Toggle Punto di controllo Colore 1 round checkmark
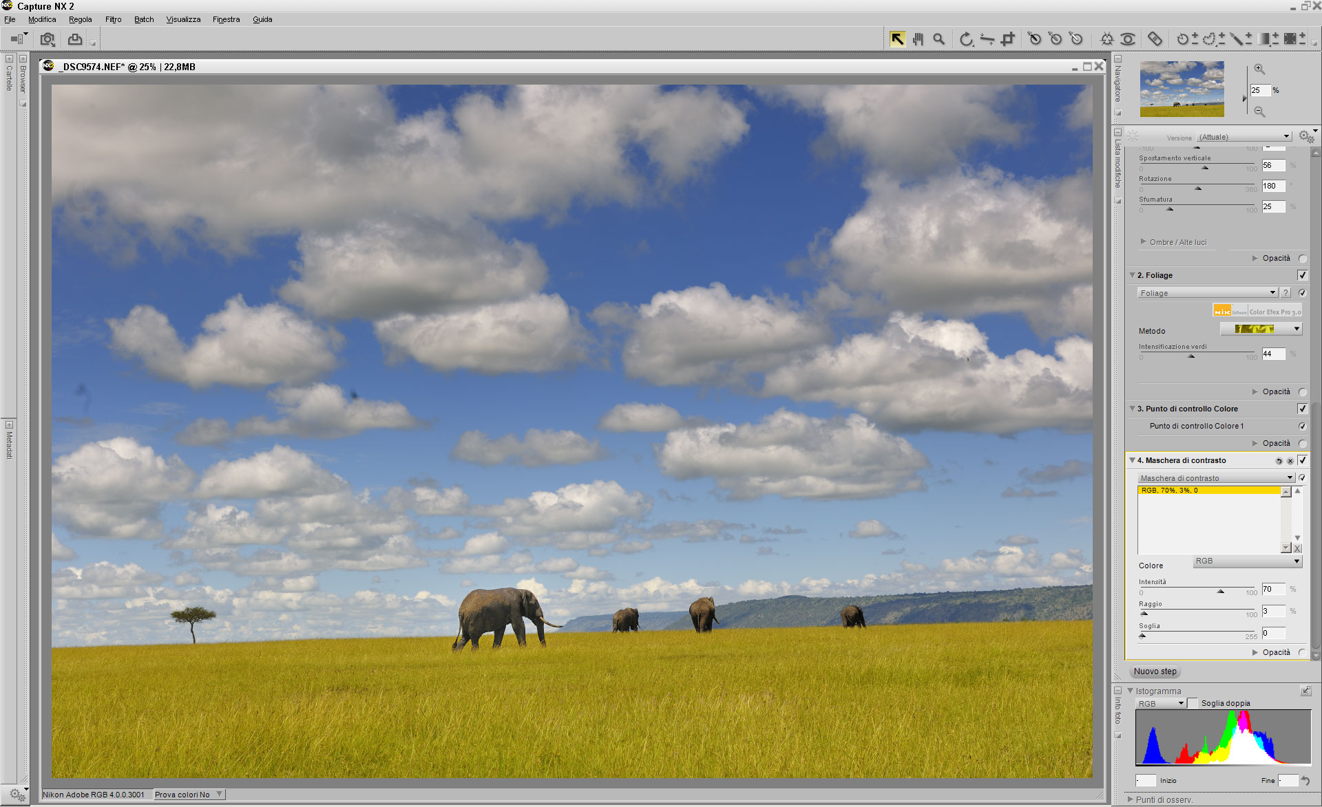1322x807 pixels. click(1302, 427)
